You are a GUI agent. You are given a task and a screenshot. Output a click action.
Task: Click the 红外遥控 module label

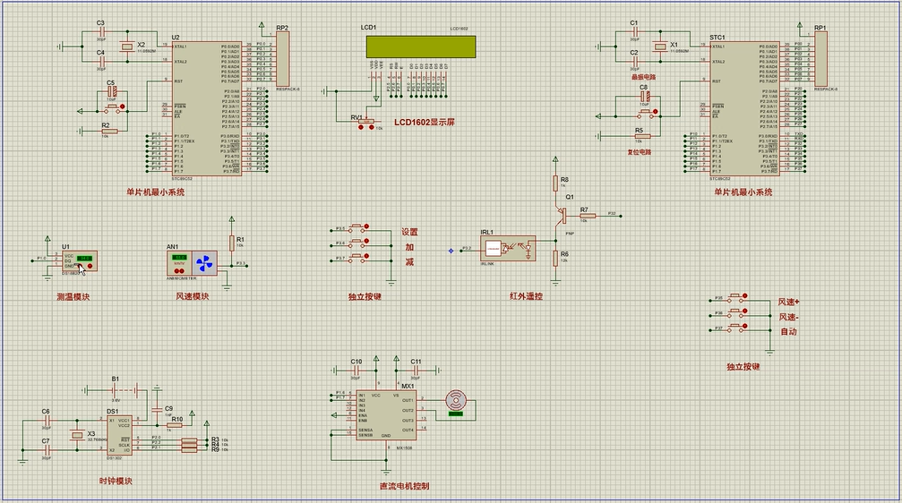click(526, 296)
